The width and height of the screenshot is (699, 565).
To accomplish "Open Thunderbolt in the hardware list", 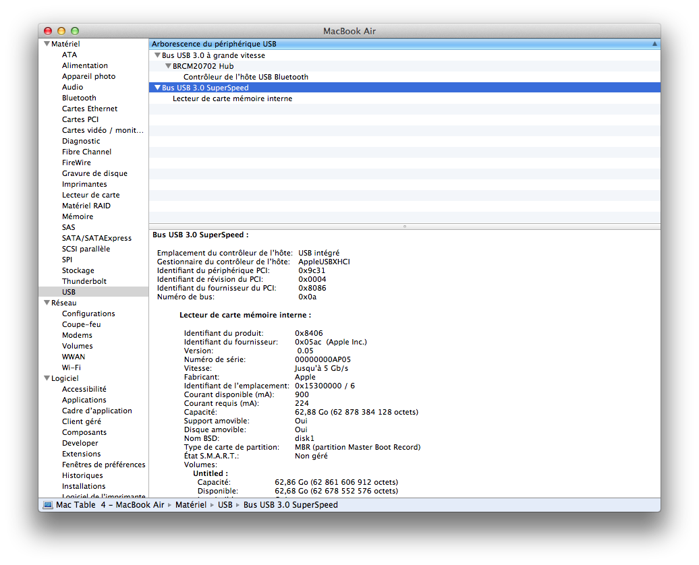I will point(84,281).
